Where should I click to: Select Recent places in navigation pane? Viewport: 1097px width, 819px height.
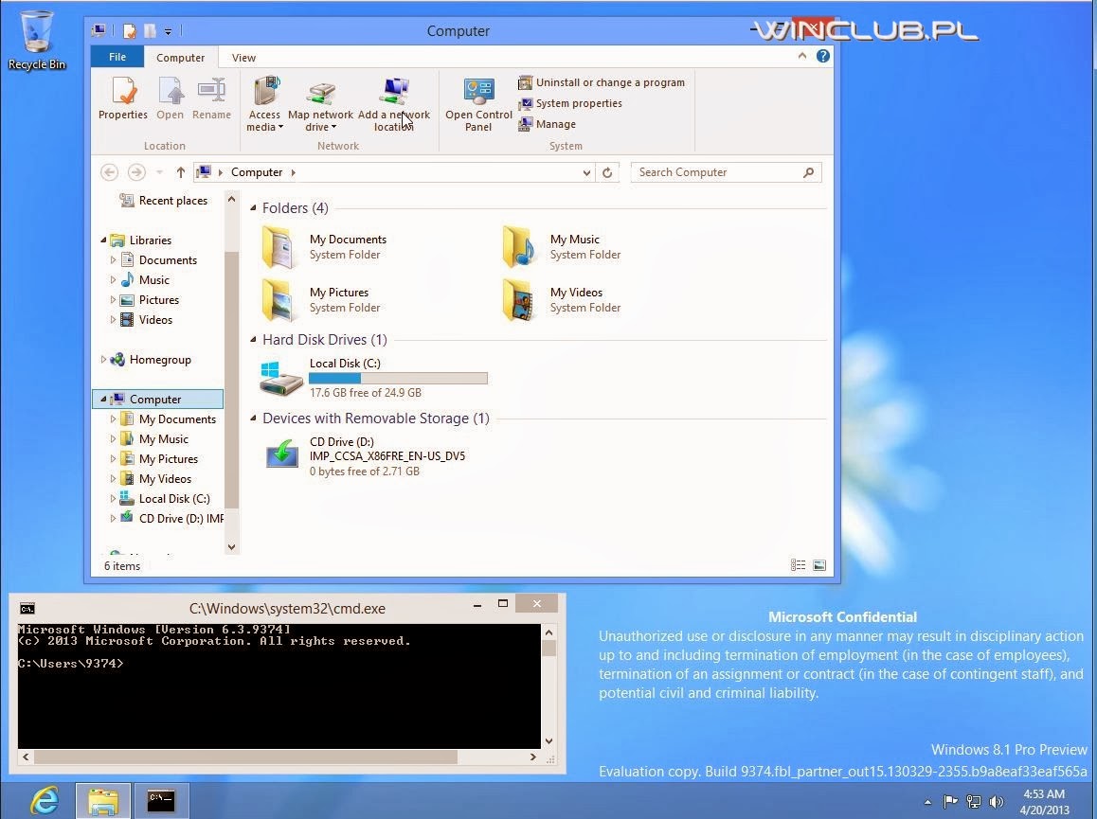[165, 201]
